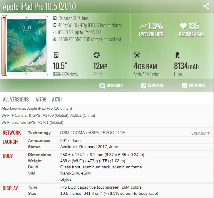Click the popularity trend graph icon

point(143,26)
